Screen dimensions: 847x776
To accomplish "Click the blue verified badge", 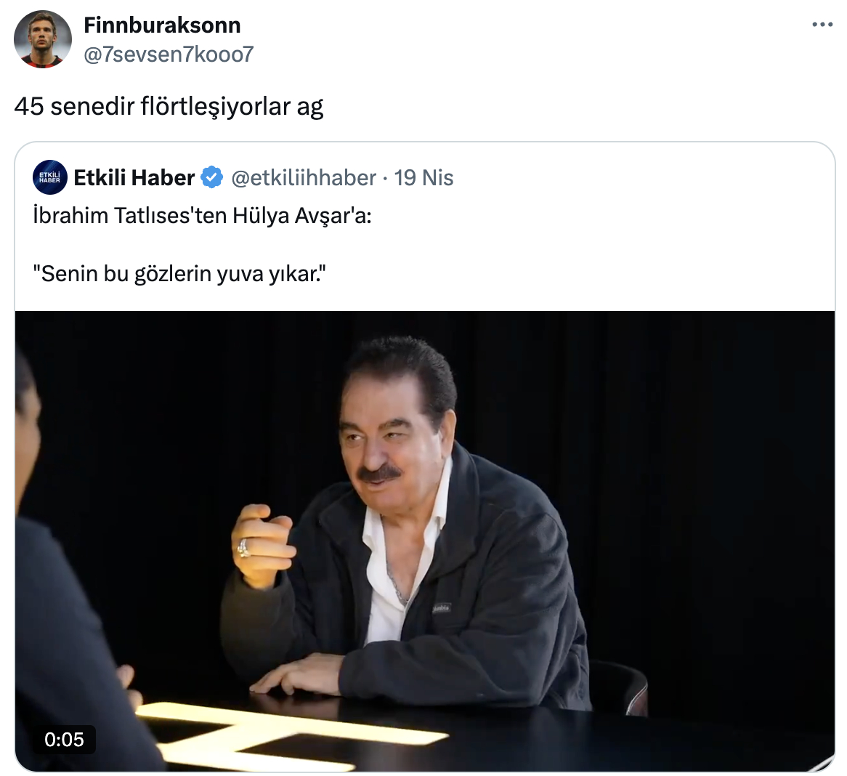I will click(x=211, y=178).
